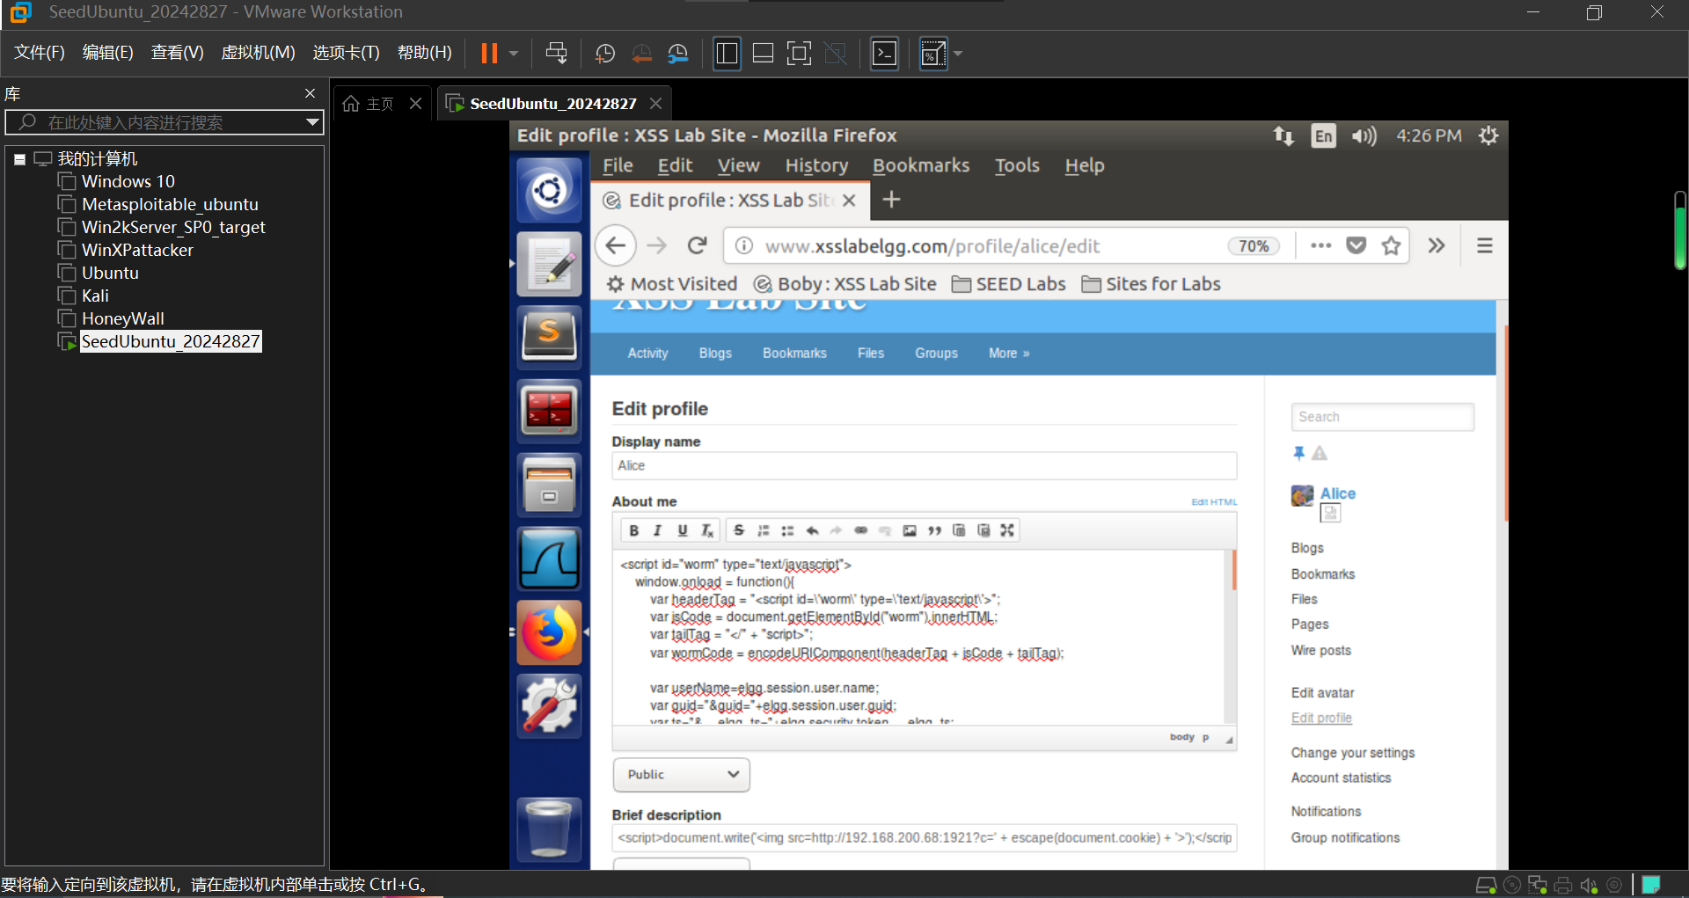Select Metasploitable_ubuntu in the library tree

pyautogui.click(x=170, y=204)
